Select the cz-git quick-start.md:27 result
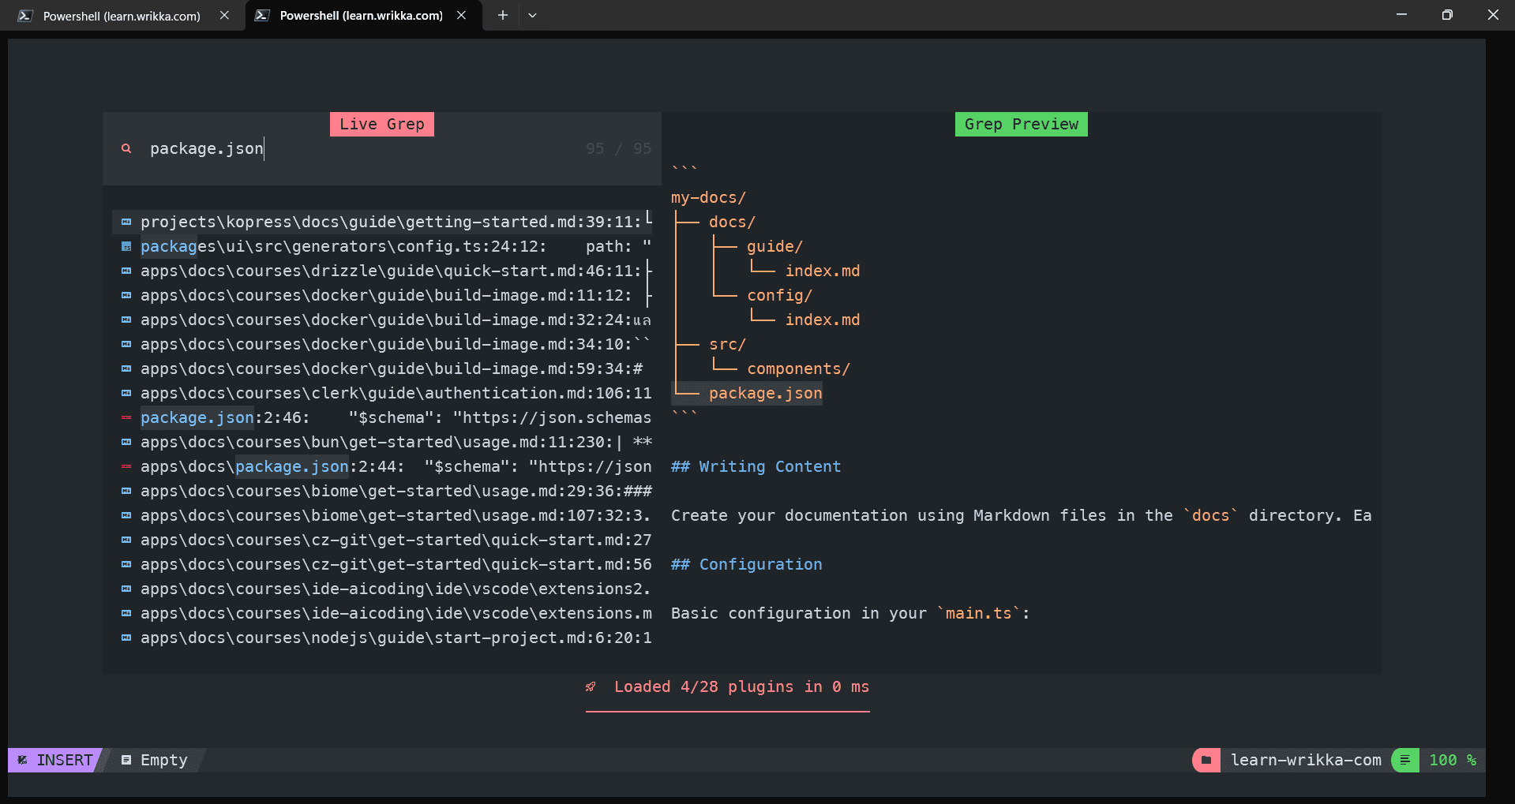1515x804 pixels. coord(382,540)
